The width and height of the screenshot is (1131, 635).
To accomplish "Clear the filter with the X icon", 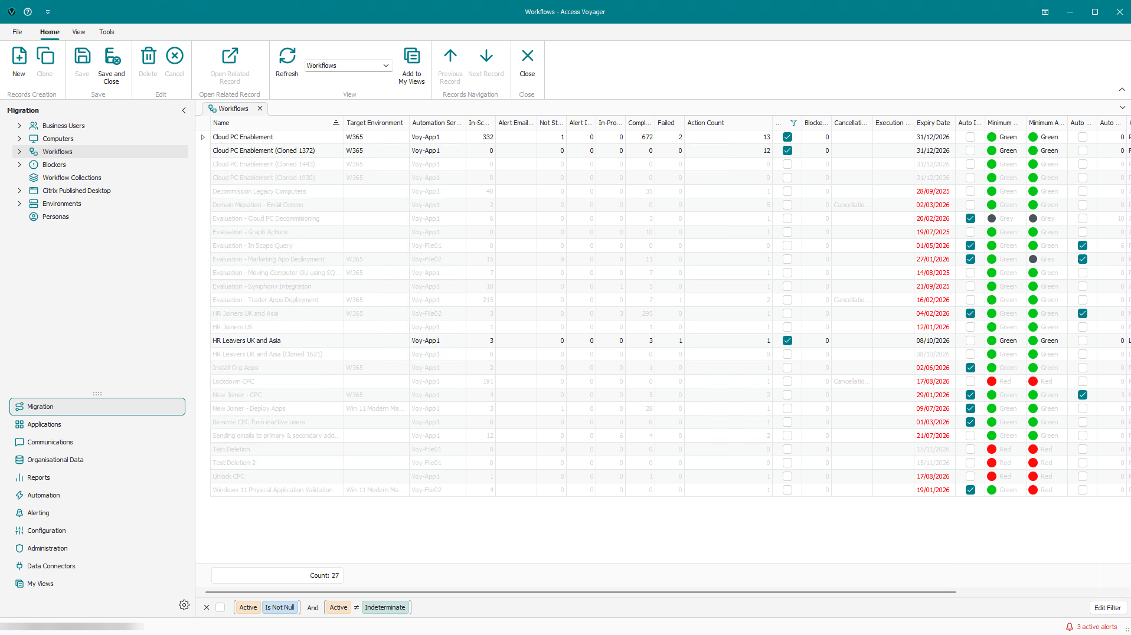I will point(207,607).
